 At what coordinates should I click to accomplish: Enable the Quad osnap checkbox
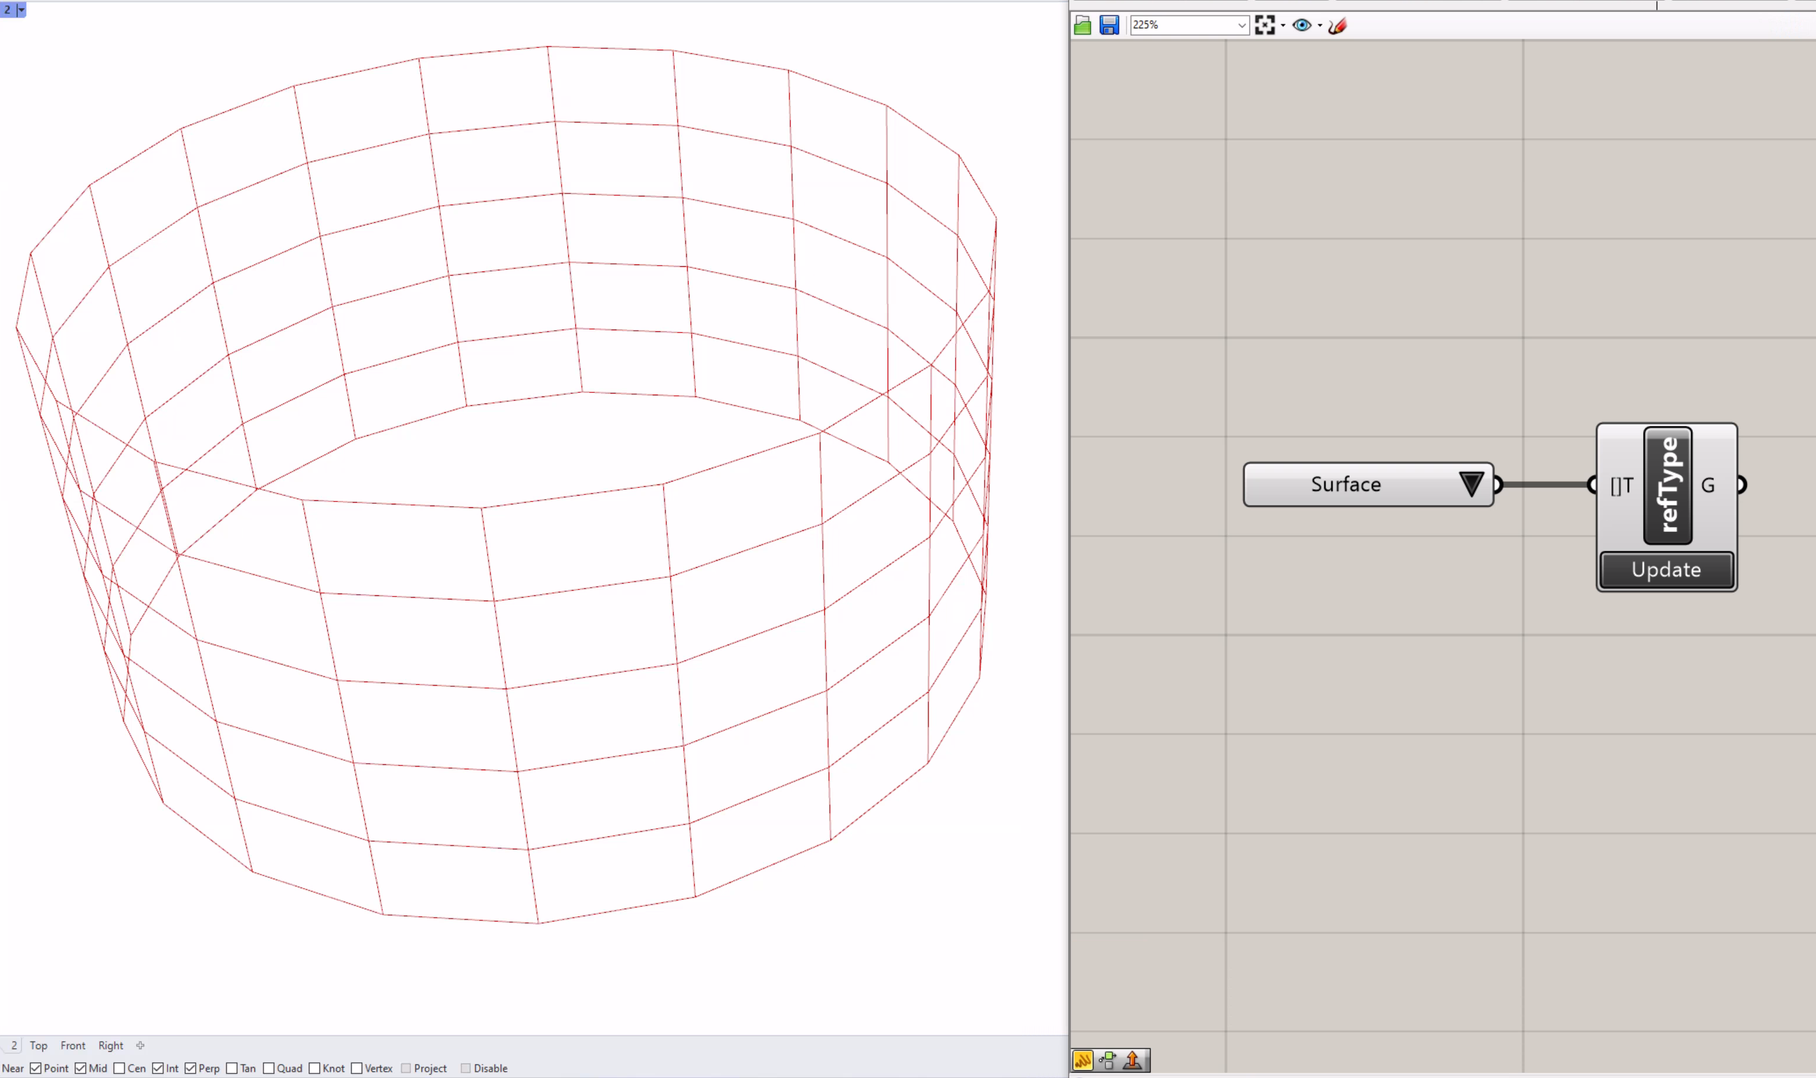point(269,1068)
